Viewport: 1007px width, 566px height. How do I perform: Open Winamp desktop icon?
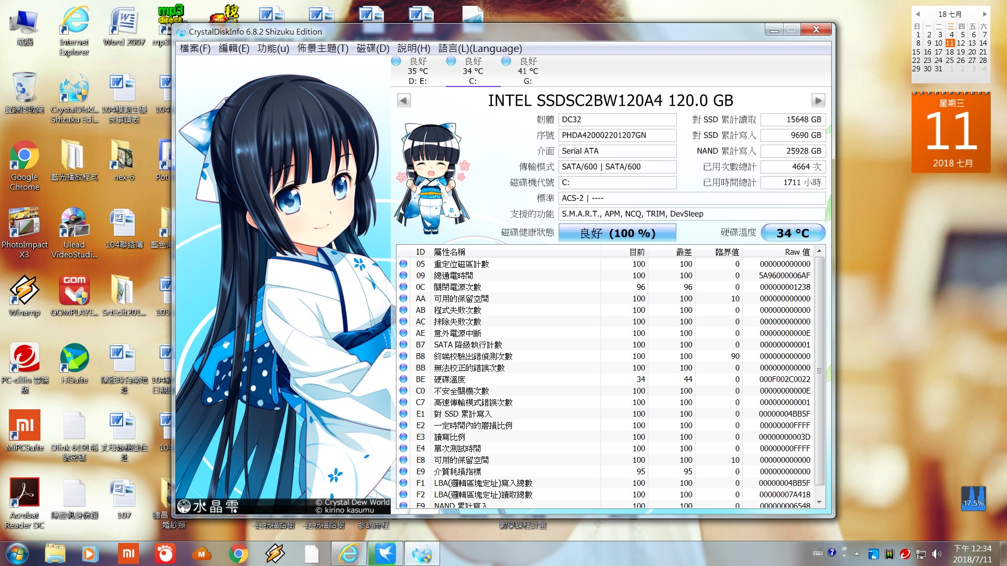(x=24, y=297)
